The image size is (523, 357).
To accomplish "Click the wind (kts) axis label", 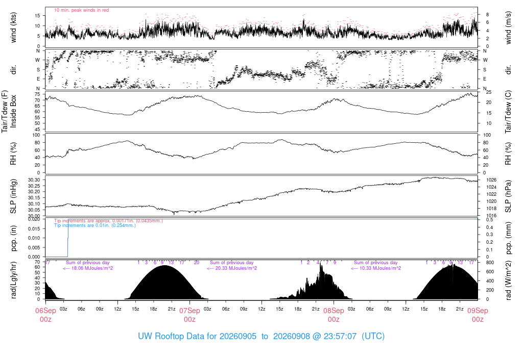I will [x=13, y=28].
